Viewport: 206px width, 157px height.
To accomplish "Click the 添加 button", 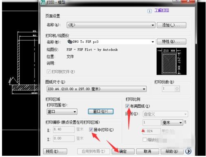I will (x=171, y=25).
